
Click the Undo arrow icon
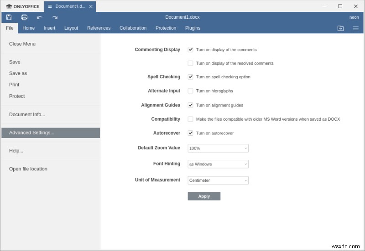[39, 17]
